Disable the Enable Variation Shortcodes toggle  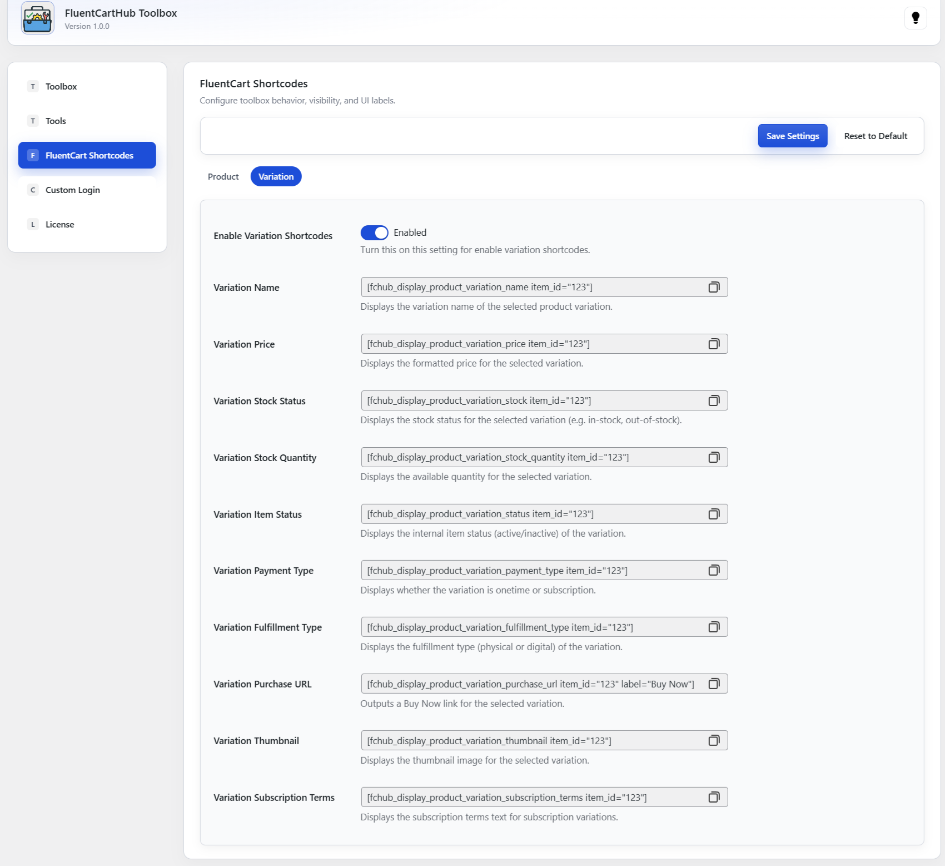pyautogui.click(x=374, y=232)
